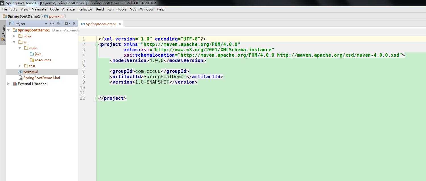This screenshot has height=181, width=426.
Task: Collapse the SpringBootDemo1 root node
Action: coord(9,30)
